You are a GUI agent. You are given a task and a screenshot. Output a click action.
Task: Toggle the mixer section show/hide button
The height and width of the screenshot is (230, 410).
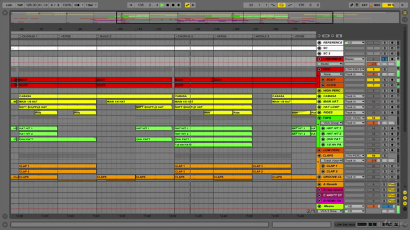[x=405, y=203]
